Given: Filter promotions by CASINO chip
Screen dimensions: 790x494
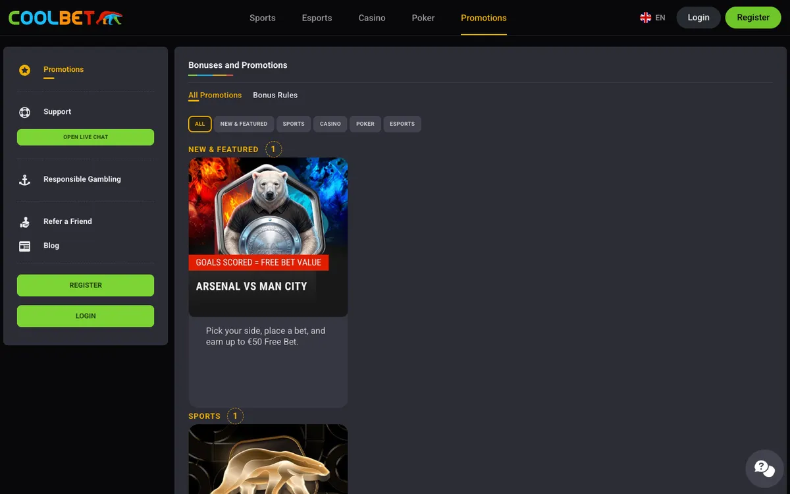Looking at the screenshot, I should point(330,124).
